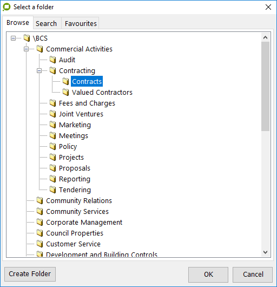Collapse the Contracting folder node
This screenshot has width=277, height=287.
[x=39, y=70]
